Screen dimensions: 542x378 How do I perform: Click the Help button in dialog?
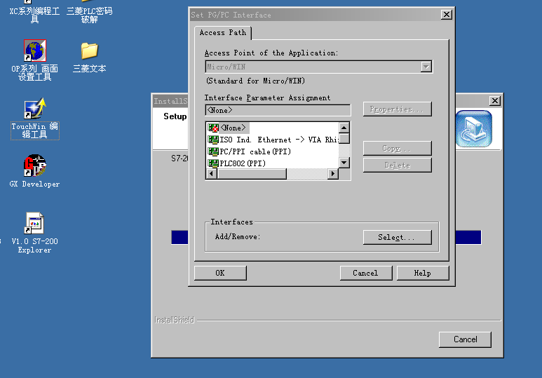pos(422,273)
